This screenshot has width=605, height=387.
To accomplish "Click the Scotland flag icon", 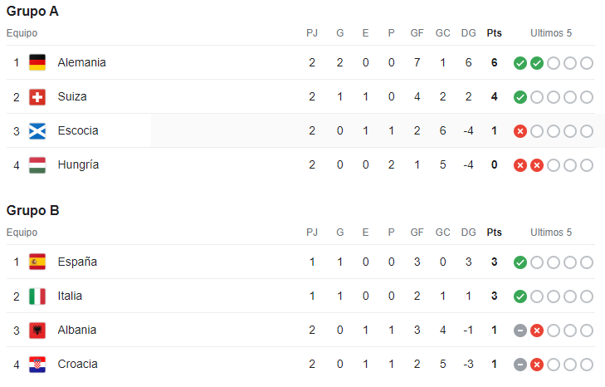I will point(37,131).
